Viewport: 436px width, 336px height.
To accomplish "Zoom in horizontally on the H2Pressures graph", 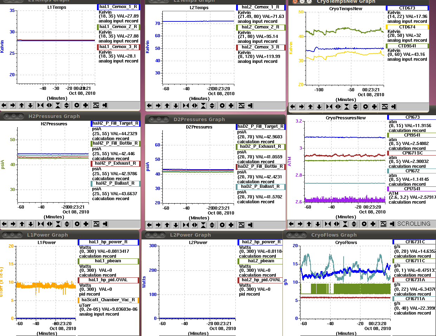I will [x=41, y=224].
